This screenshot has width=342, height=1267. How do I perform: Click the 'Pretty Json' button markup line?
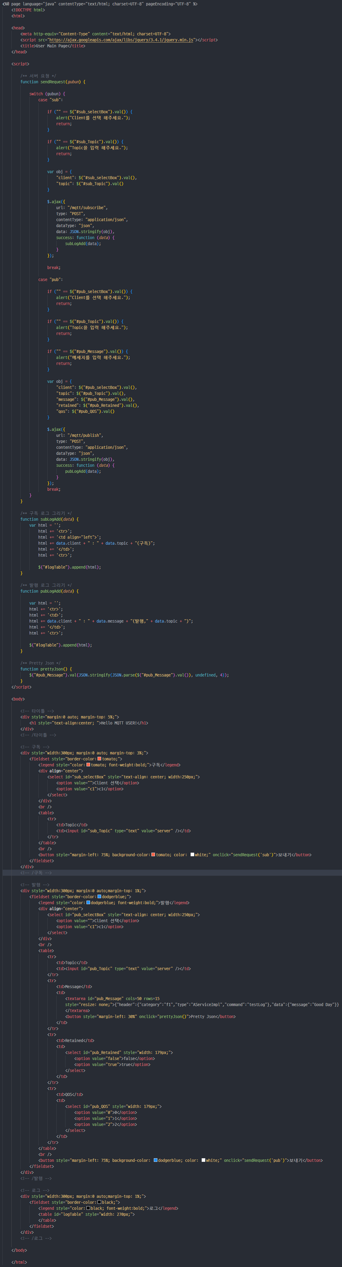pyautogui.click(x=151, y=1017)
